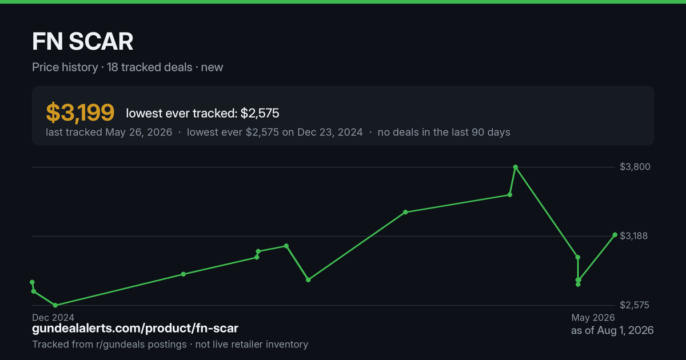The image size is (686, 360).
Task: Click the $3,188 axis label
Action: pyautogui.click(x=635, y=236)
